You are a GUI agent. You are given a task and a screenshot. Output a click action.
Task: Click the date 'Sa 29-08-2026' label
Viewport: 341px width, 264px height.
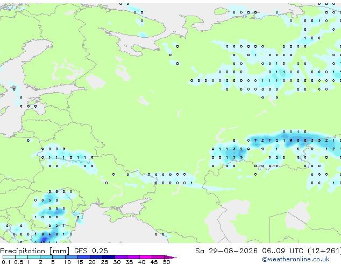(226, 251)
